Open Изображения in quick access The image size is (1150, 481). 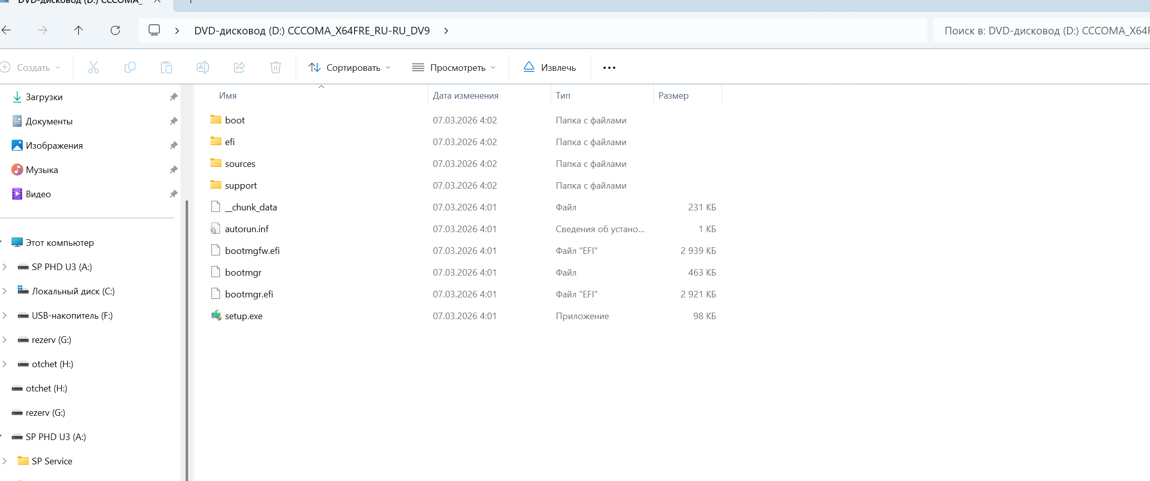coord(54,146)
